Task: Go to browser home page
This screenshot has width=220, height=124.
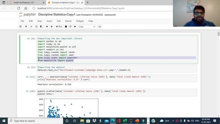Action: [26, 8]
